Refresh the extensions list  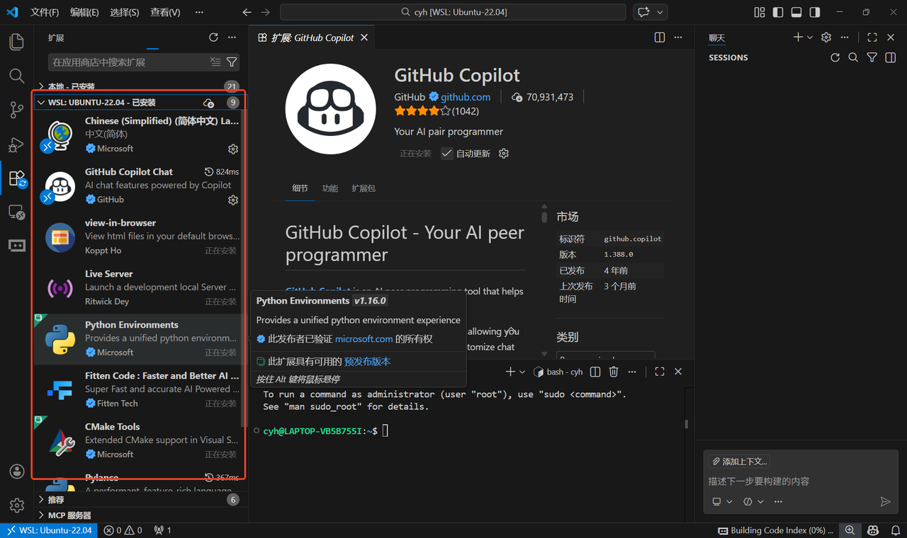coord(213,38)
